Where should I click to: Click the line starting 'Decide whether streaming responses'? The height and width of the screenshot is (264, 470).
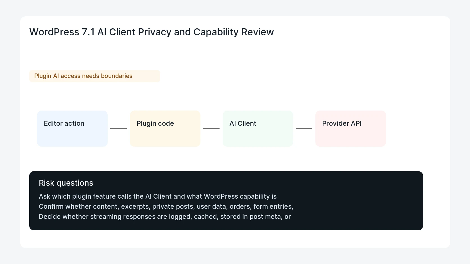[165, 217]
